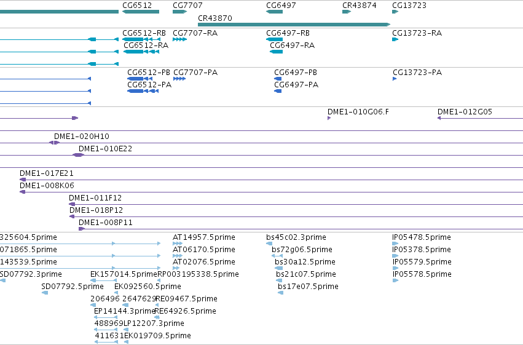Click clone DME1-018P12
The image size is (523, 345).
pos(296,216)
